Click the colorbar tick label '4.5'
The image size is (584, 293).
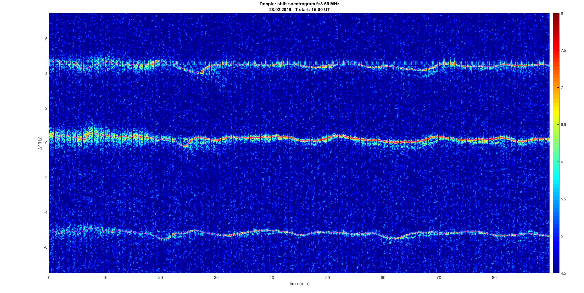[x=563, y=273]
